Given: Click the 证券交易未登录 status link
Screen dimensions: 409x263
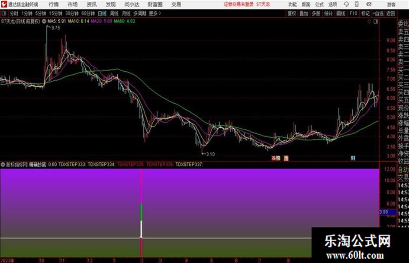Looking at the screenshot, I should pos(238,4).
